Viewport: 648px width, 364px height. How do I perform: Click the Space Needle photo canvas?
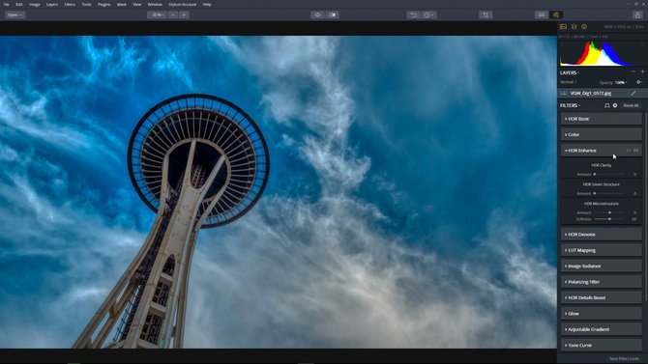point(279,192)
